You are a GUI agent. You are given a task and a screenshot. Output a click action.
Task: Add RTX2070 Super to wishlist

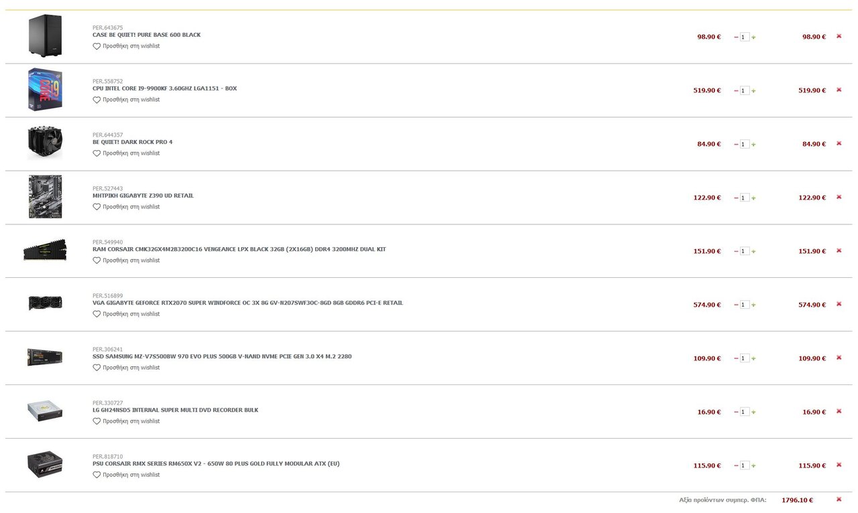point(126,314)
